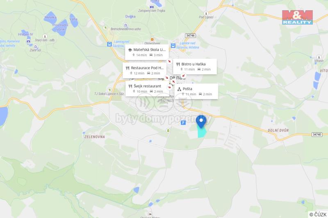Click the western Lipnice nad Sázavou bus stop icon
The image size is (328, 218).
pyautogui.click(x=109, y=44)
